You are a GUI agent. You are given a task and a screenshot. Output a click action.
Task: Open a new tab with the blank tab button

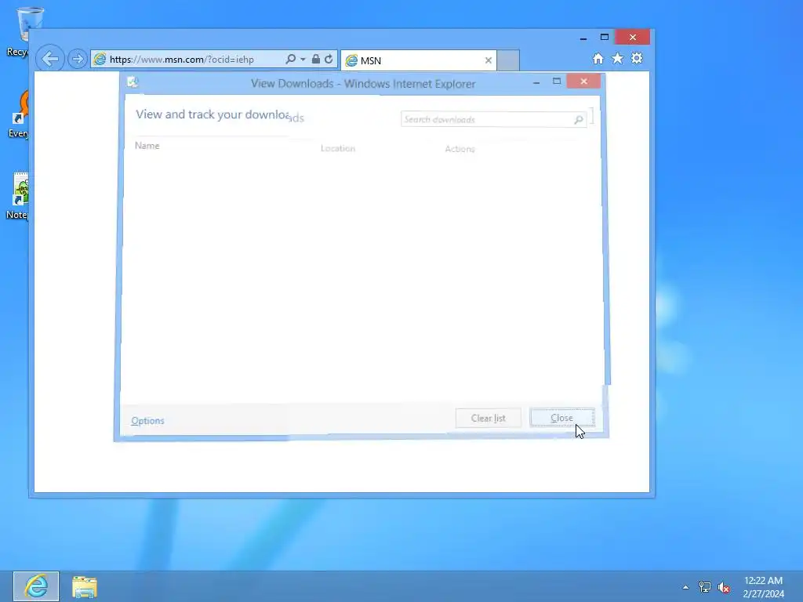(x=508, y=60)
